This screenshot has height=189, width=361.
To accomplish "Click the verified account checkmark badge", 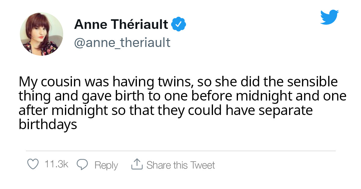I will (179, 24).
